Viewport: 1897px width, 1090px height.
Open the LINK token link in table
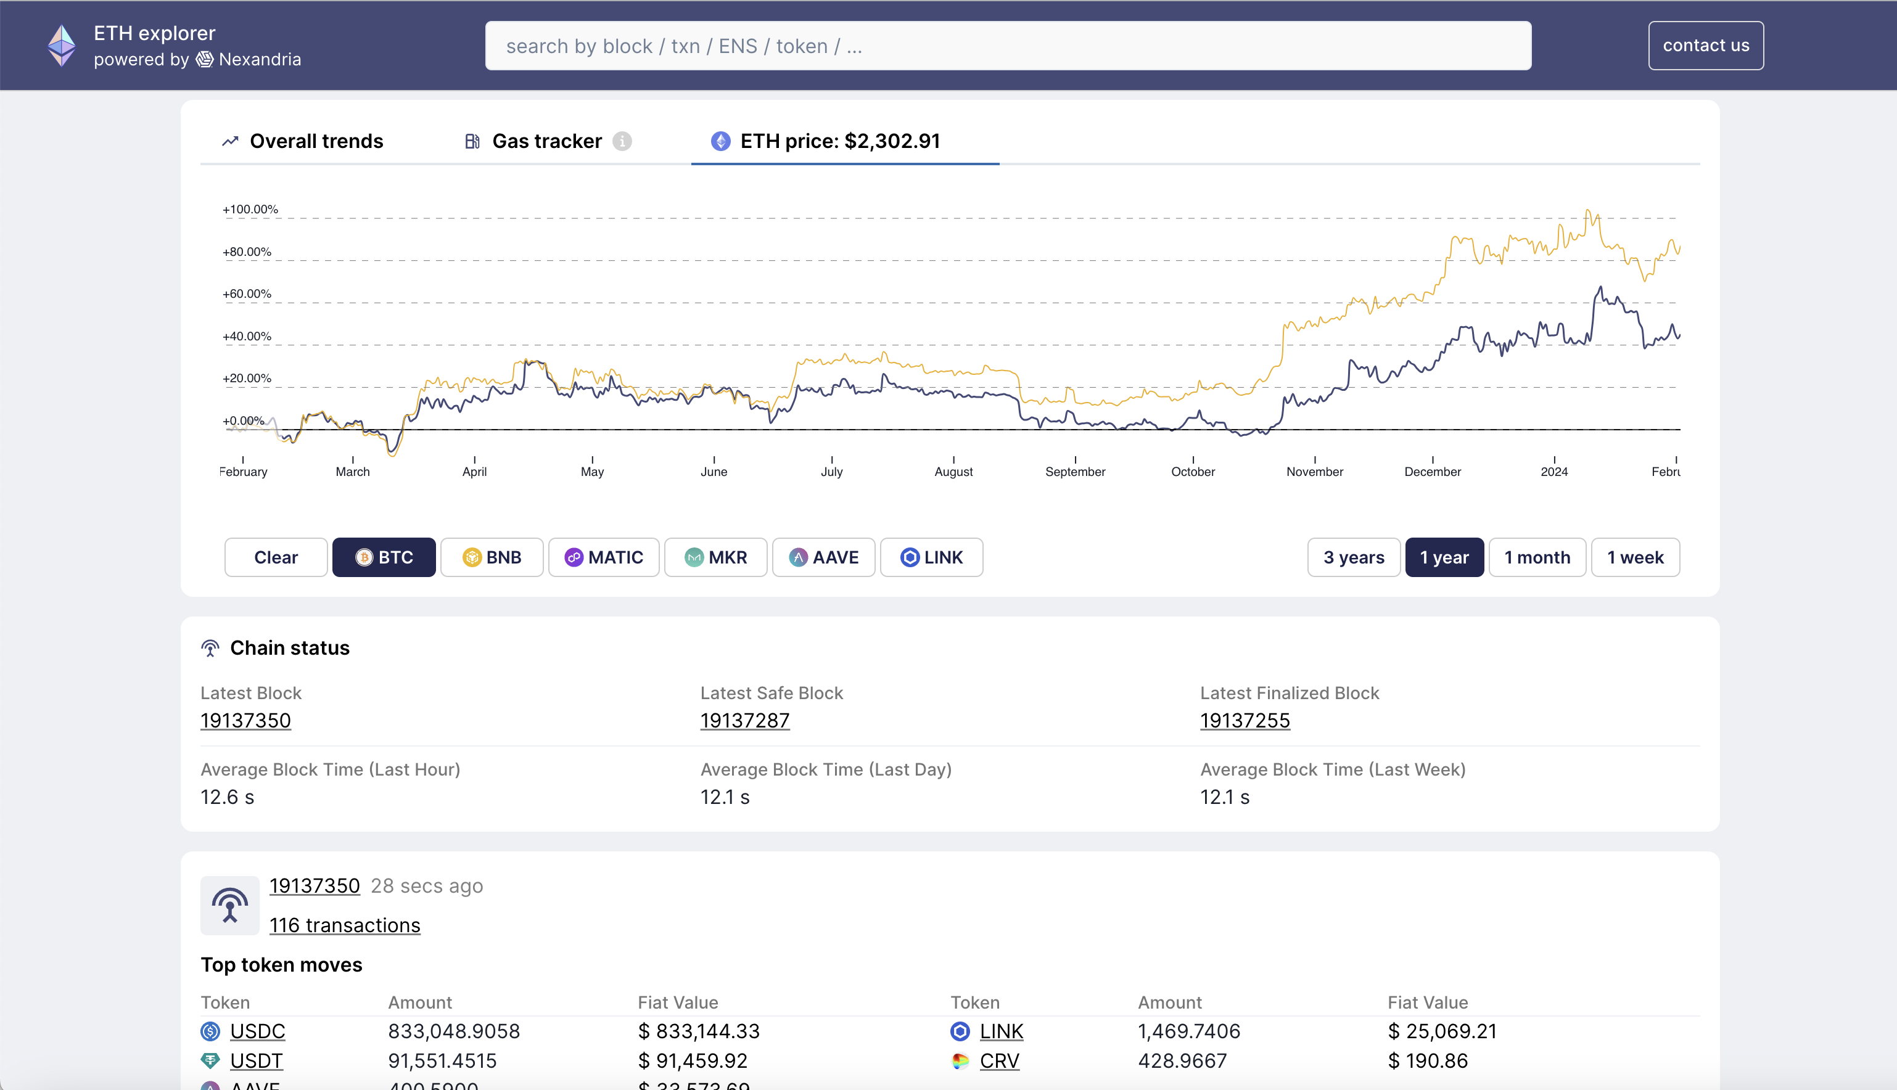(x=1001, y=1031)
